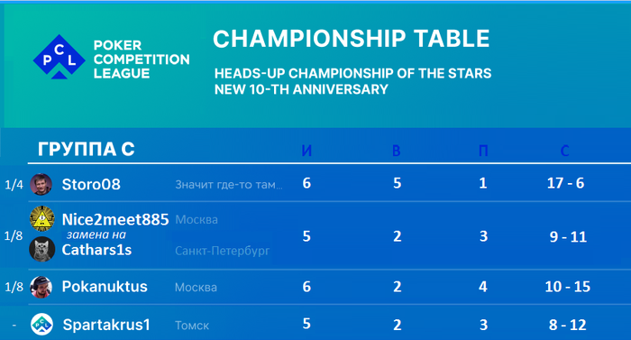
Task: Open Storo08's avatar picture
Action: pyautogui.click(x=41, y=184)
